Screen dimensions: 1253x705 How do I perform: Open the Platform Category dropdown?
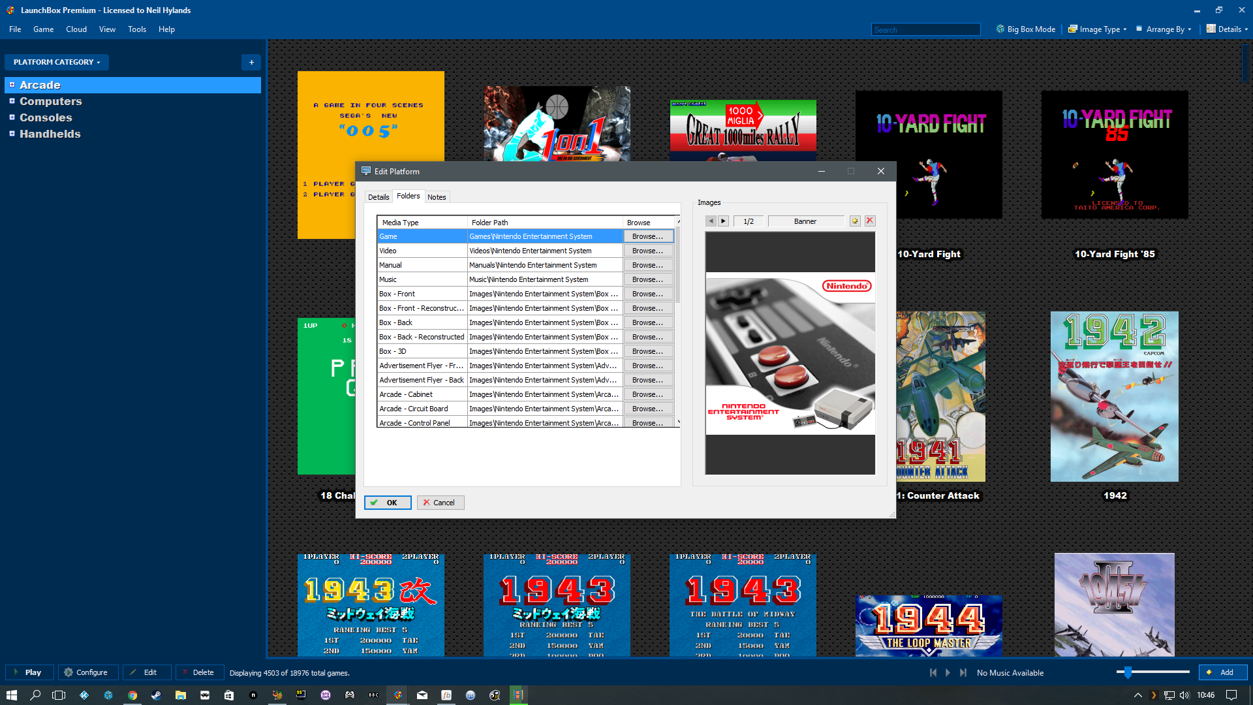click(57, 62)
